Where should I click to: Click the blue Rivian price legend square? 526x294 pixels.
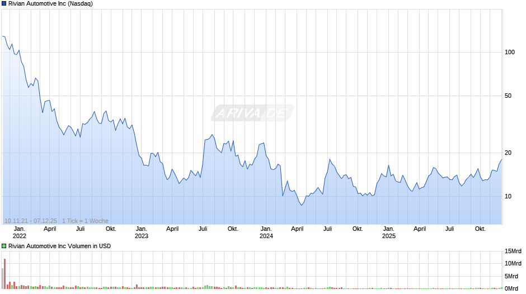click(4, 4)
